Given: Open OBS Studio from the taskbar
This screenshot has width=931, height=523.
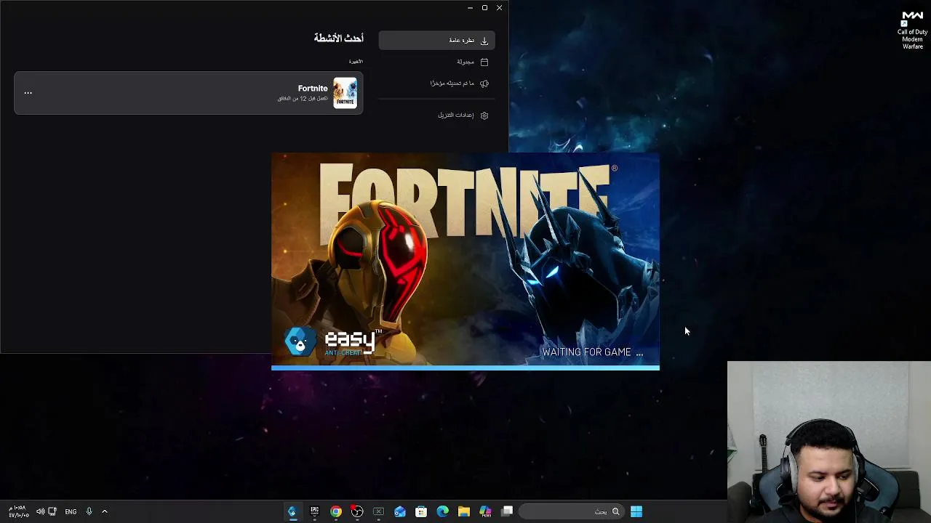Looking at the screenshot, I should click(357, 511).
